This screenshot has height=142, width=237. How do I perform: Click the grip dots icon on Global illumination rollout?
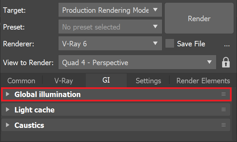pyautogui.click(x=224, y=94)
